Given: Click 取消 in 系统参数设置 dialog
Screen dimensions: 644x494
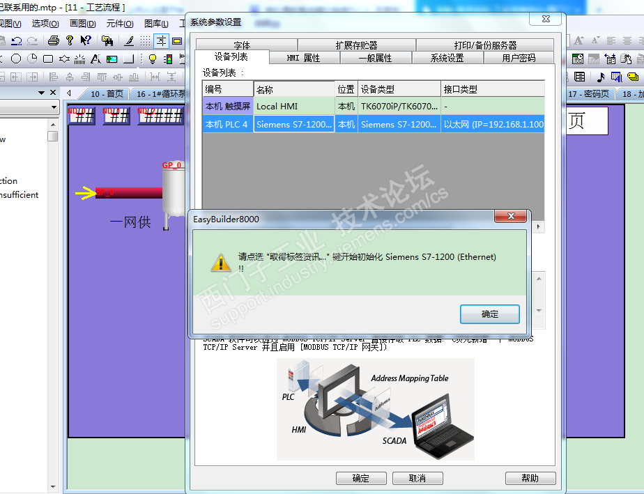Looking at the screenshot, I should [417, 478].
